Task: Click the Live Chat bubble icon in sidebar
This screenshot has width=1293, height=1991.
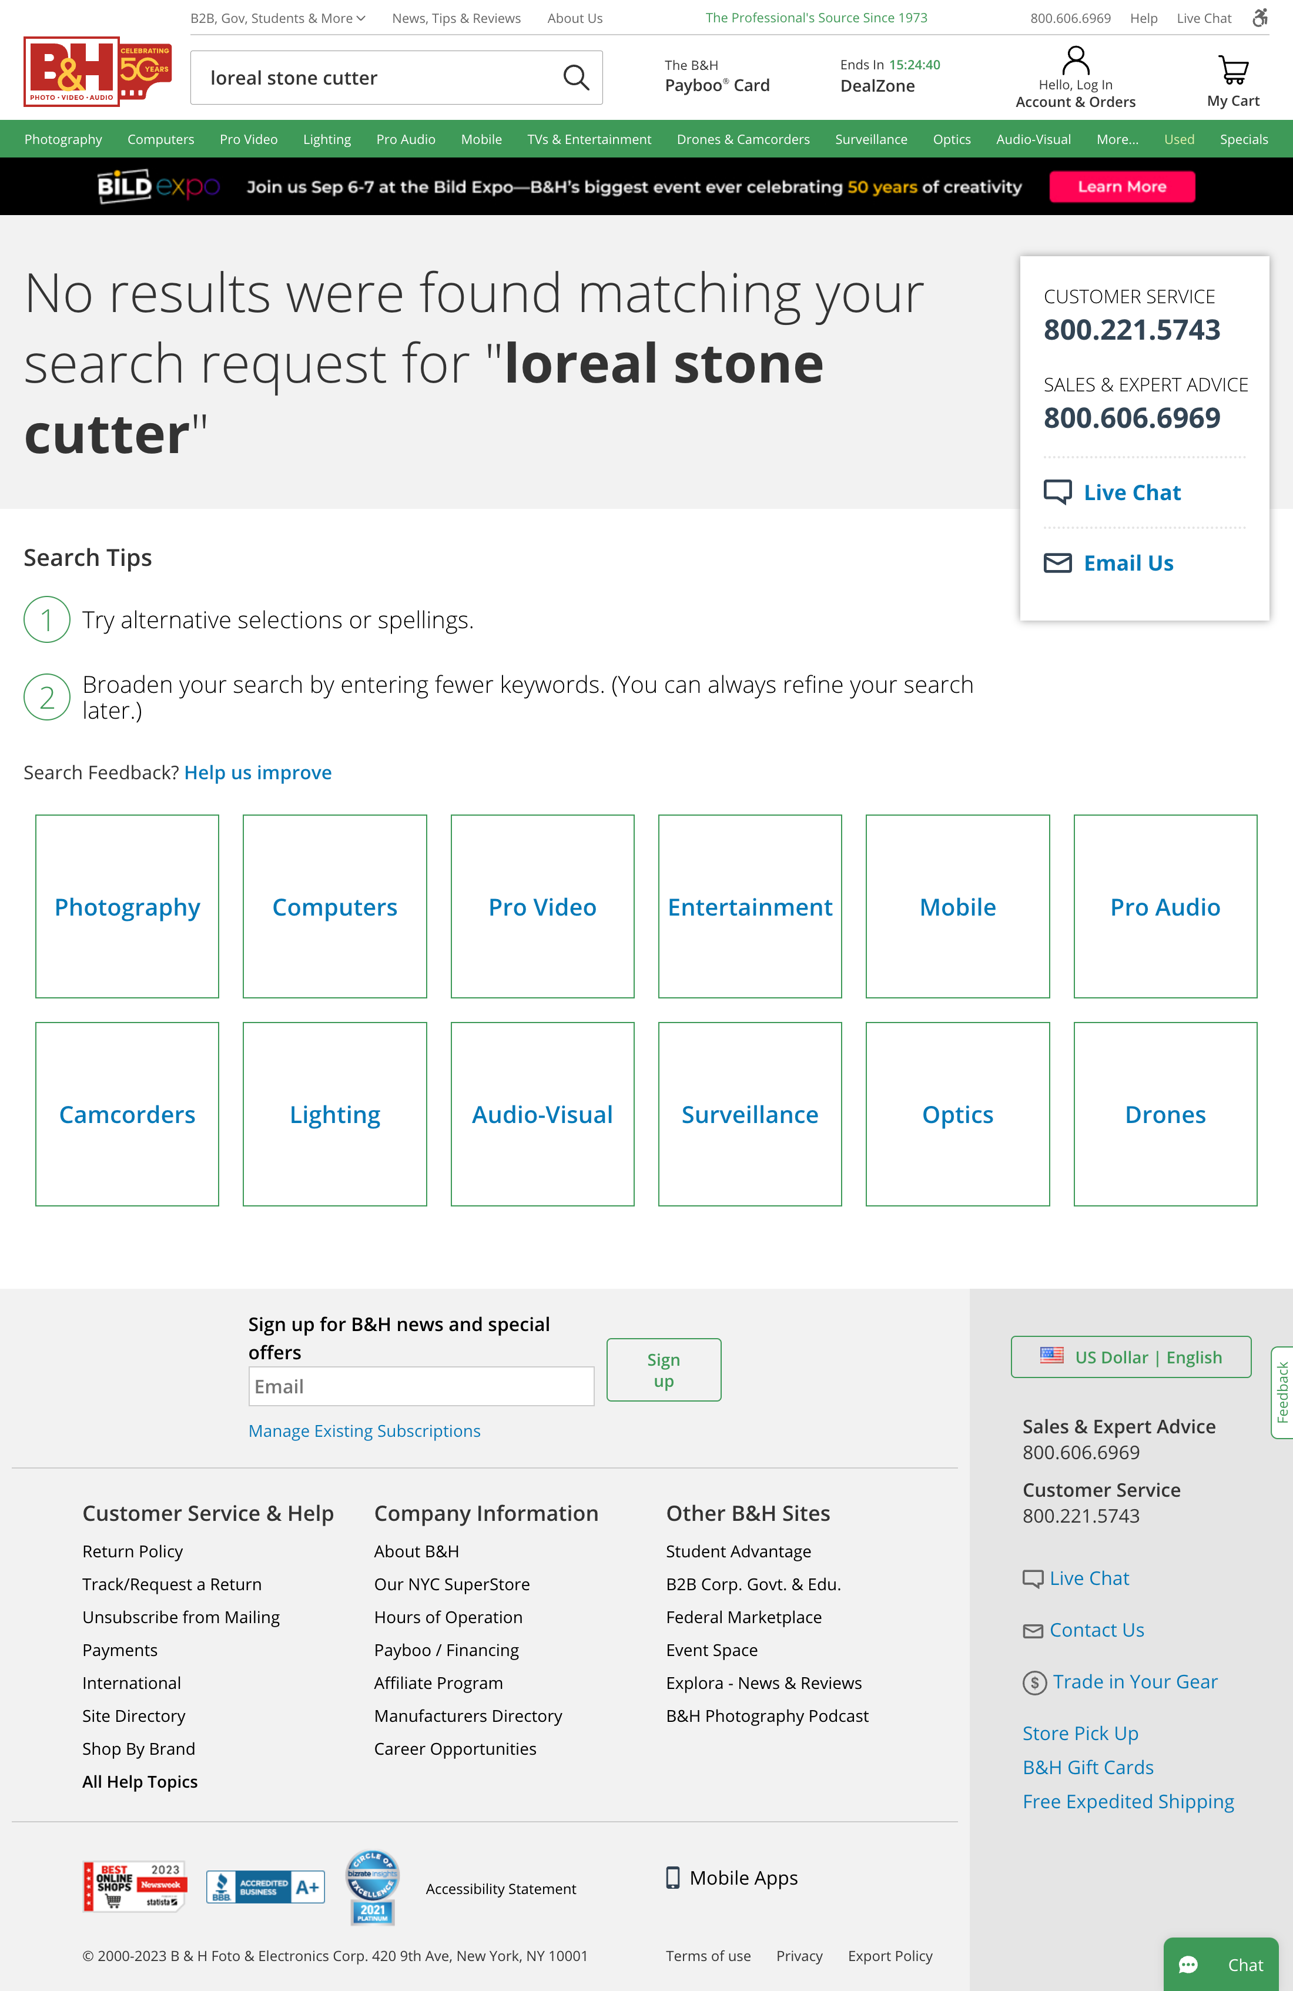Action: pos(1057,492)
